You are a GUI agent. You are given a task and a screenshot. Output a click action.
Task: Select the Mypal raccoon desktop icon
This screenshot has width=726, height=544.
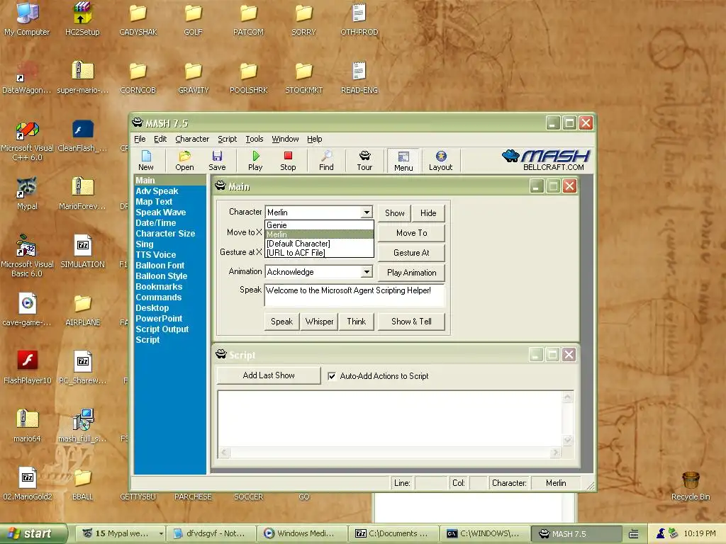[x=27, y=194]
